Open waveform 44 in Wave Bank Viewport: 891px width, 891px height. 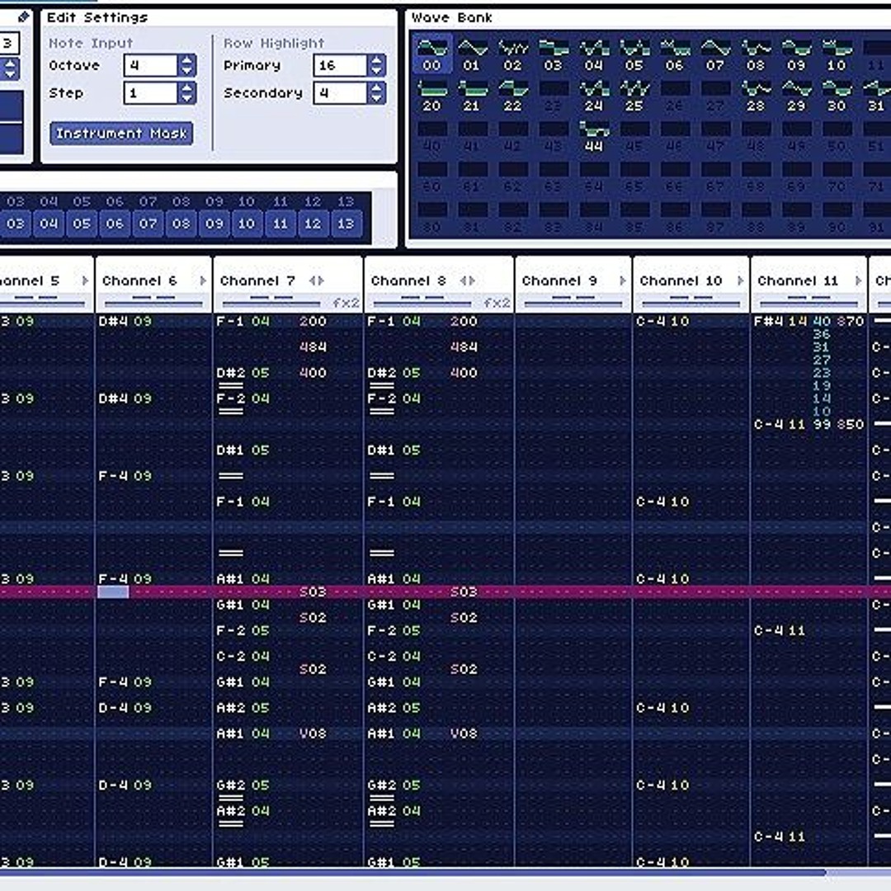(x=594, y=135)
